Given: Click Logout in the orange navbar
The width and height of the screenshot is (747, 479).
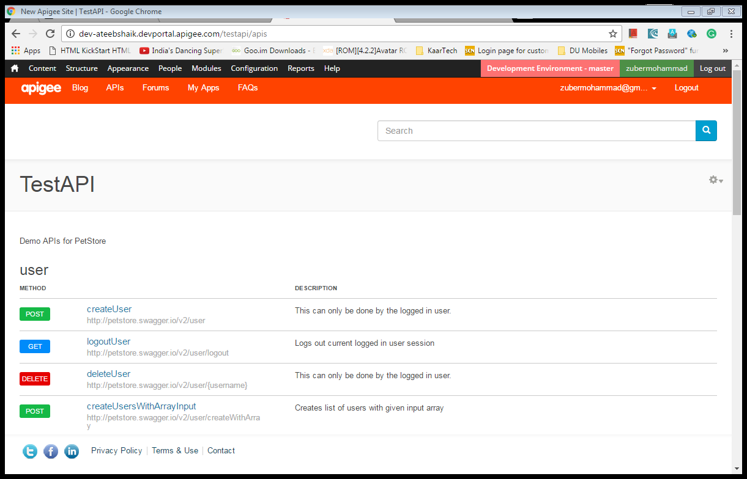Looking at the screenshot, I should (x=686, y=88).
